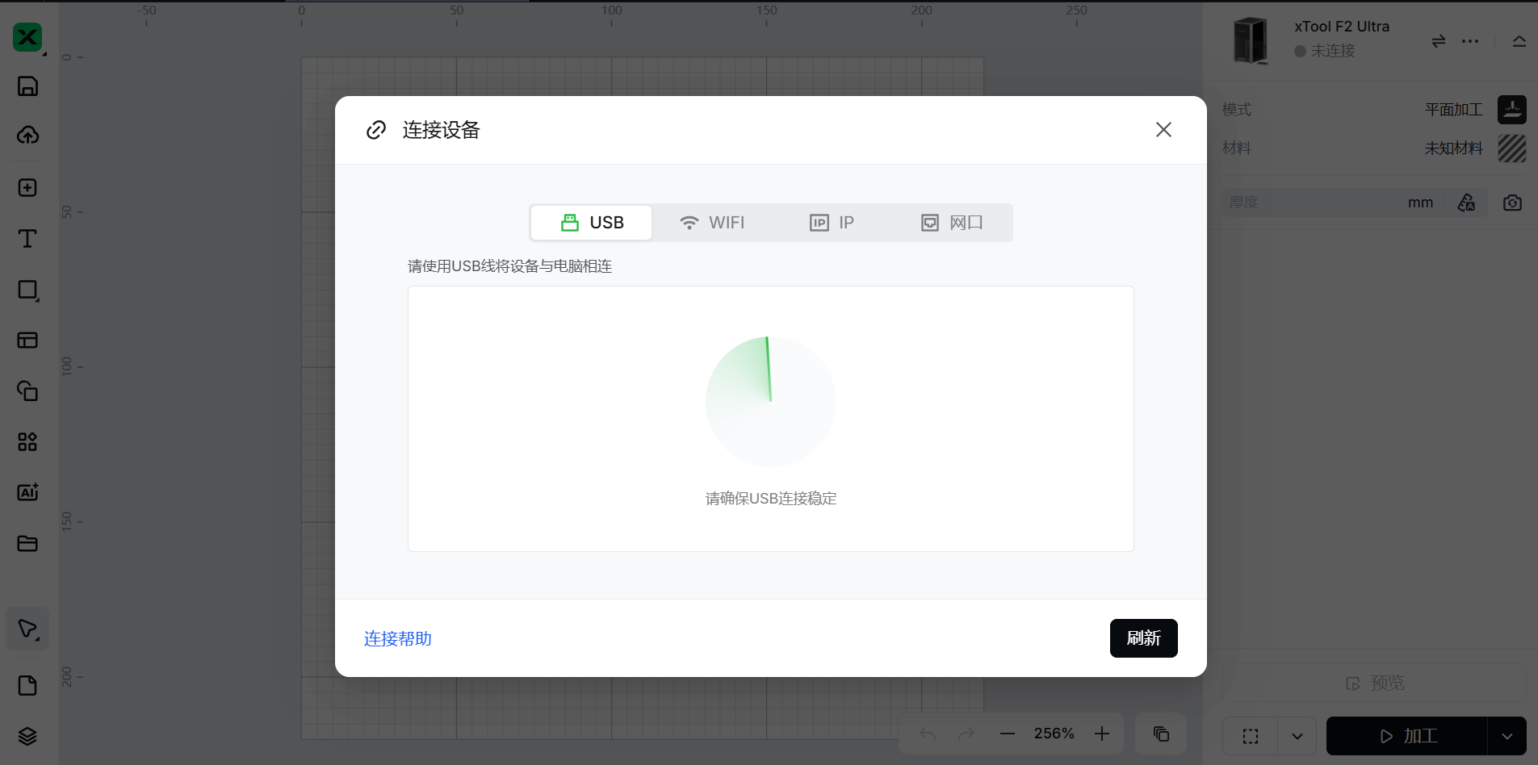Click the save file icon in sidebar
This screenshot has width=1538, height=765.
coord(27,86)
